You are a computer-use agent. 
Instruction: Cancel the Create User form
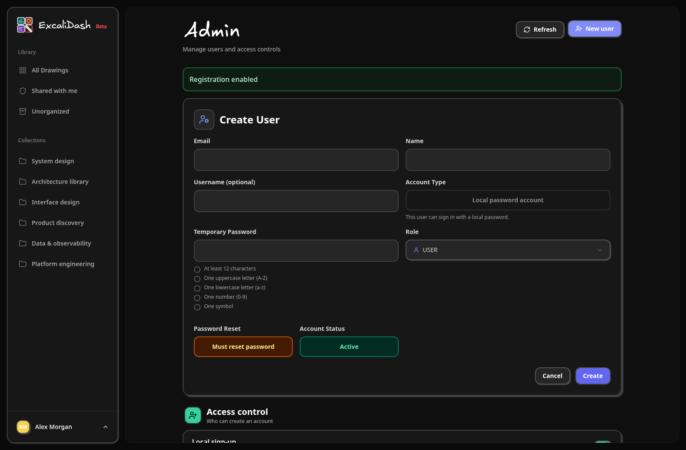click(x=553, y=376)
